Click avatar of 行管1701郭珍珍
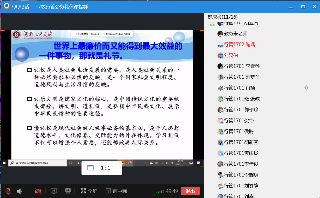The height and width of the screenshot is (198, 320). pyautogui.click(x=220, y=110)
